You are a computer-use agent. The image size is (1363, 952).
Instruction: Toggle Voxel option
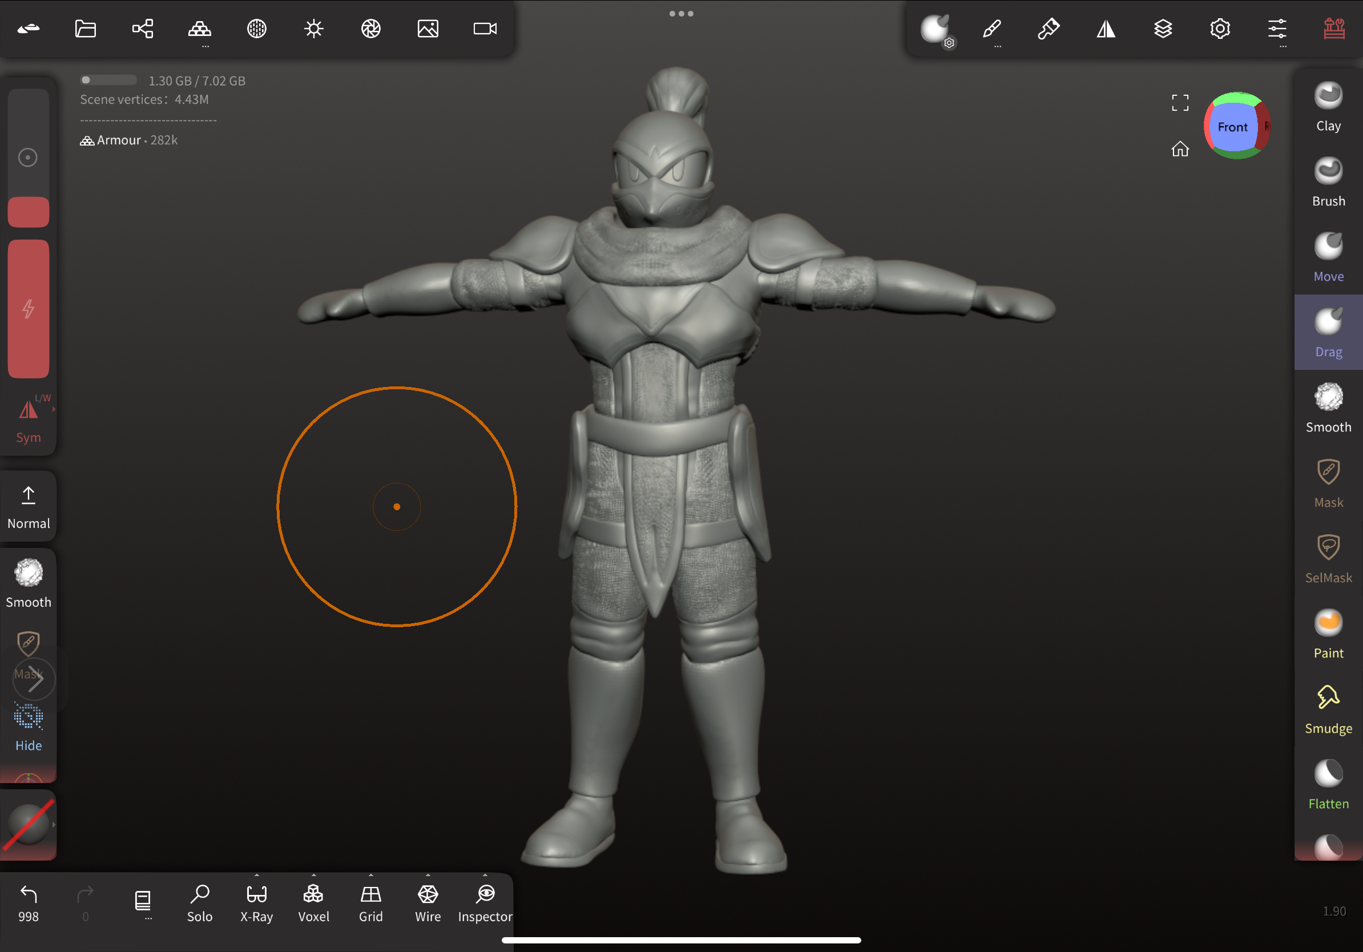coord(313,903)
